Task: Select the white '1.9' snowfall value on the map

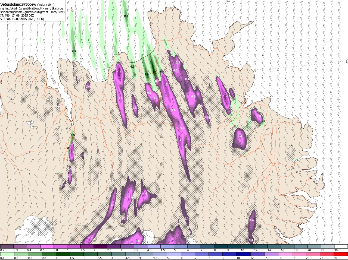Action: coord(225,96)
